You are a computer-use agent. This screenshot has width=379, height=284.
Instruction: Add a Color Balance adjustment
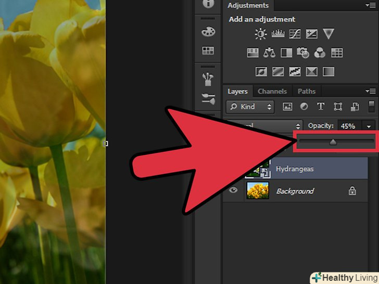pyautogui.click(x=269, y=53)
